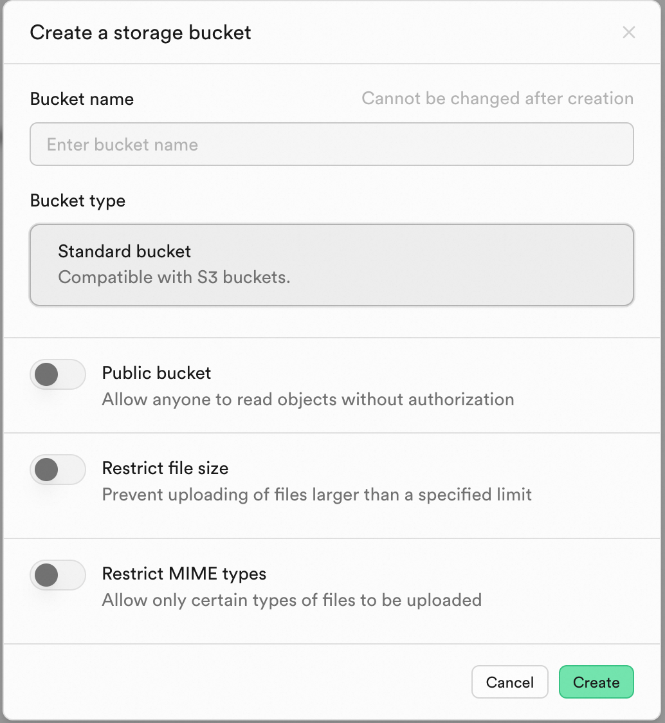Viewport: 665px width, 723px height.
Task: Click the "Bucket name" field label
Action: [82, 99]
